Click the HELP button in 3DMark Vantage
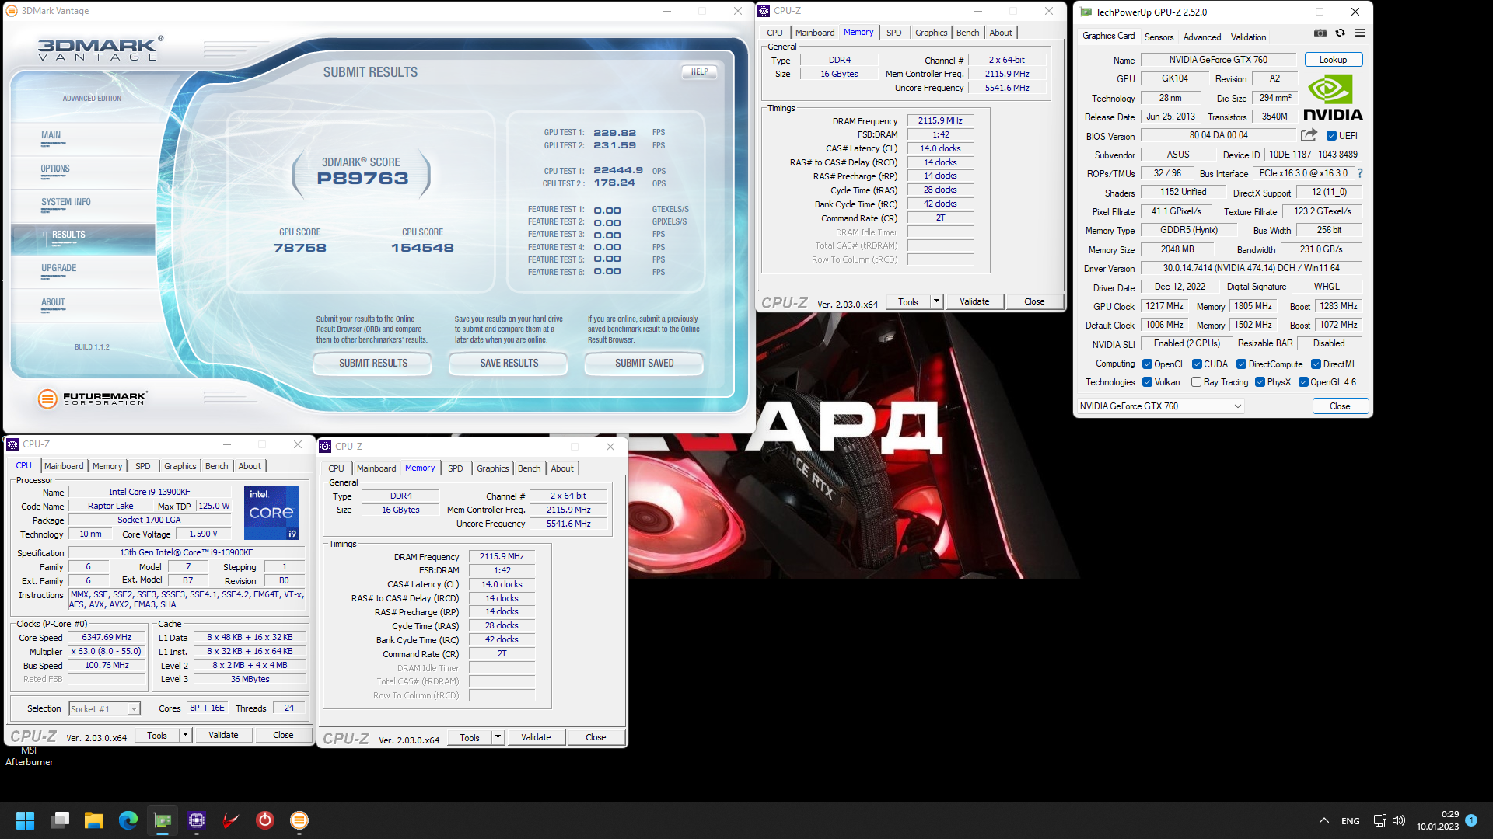The width and height of the screenshot is (1493, 839). 699,72
